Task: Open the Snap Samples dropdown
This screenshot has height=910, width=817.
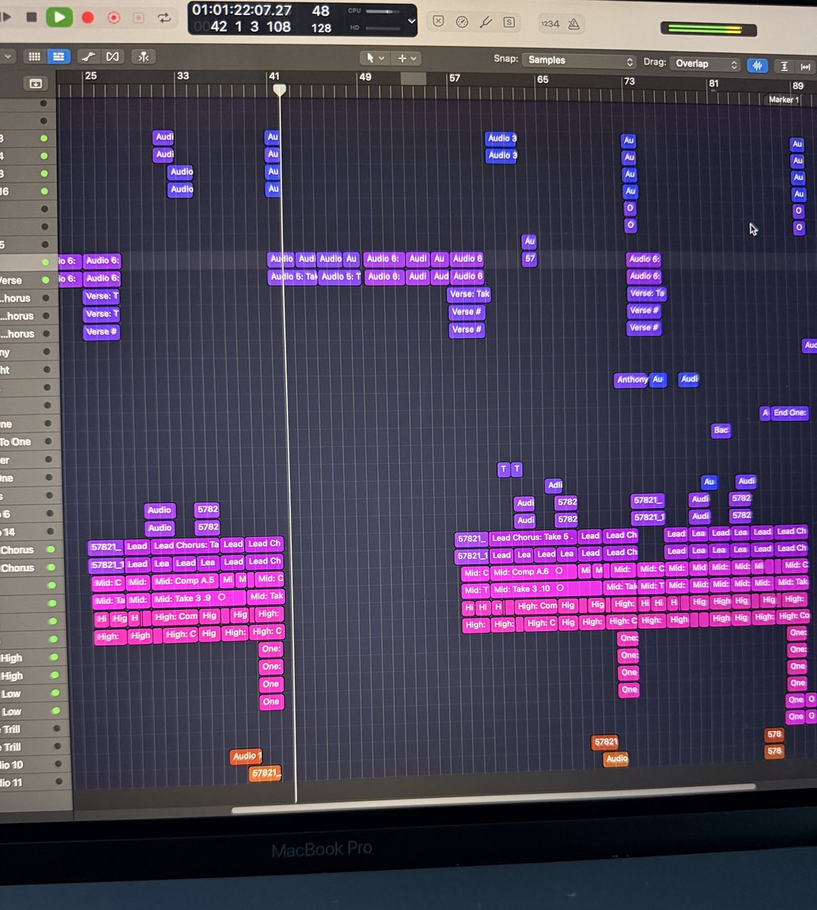Action: click(x=578, y=61)
